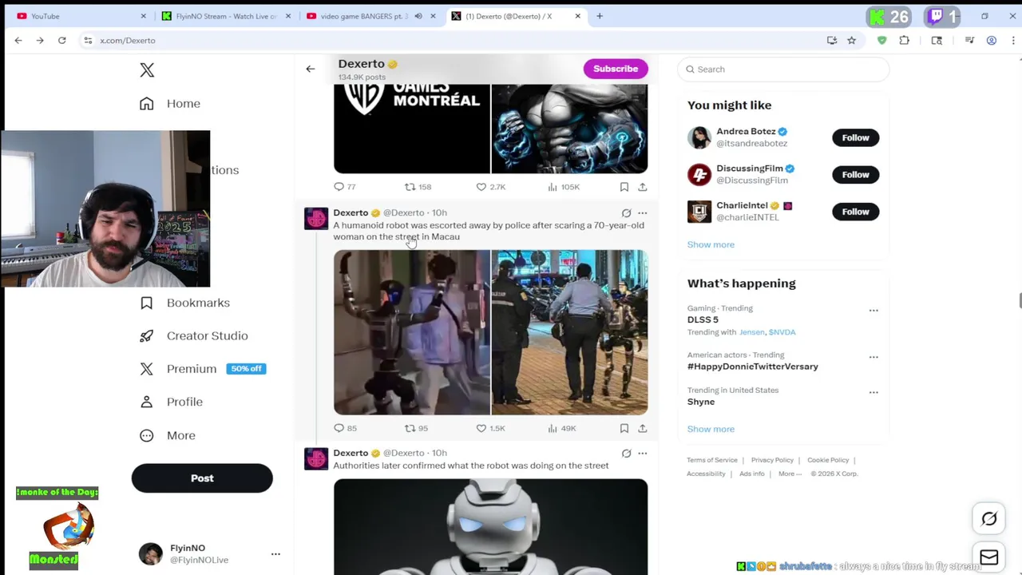1022x575 pixels.
Task: Open the Grok icon on robot post
Action: [x=626, y=213]
